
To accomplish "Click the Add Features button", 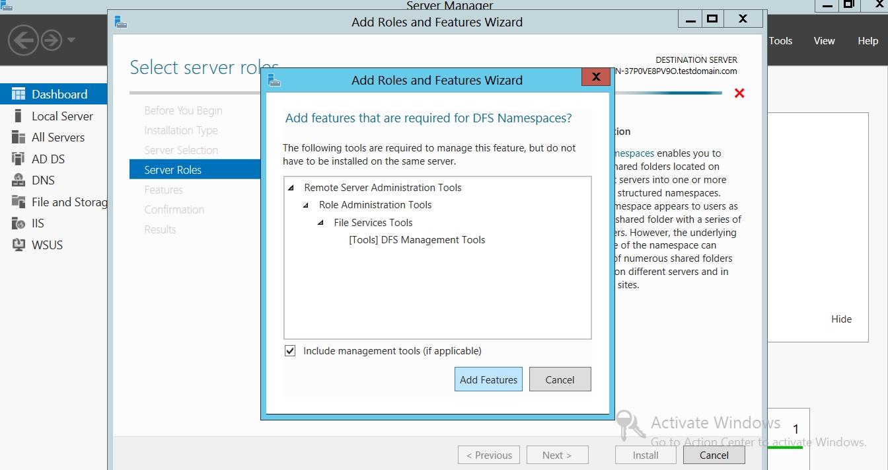I will (x=488, y=379).
